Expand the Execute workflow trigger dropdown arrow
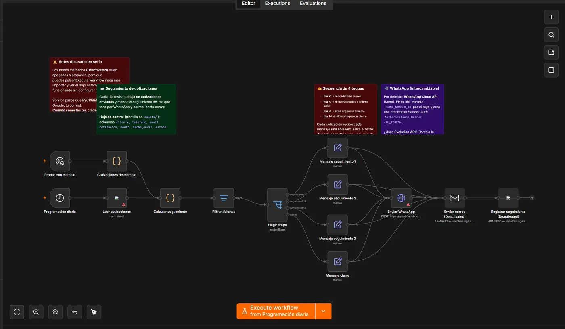This screenshot has width=565, height=329. click(x=323, y=311)
